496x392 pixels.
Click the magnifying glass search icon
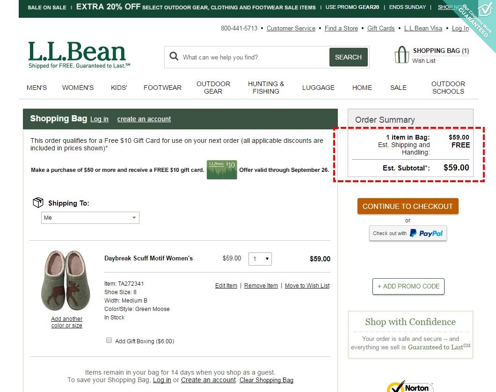[174, 57]
